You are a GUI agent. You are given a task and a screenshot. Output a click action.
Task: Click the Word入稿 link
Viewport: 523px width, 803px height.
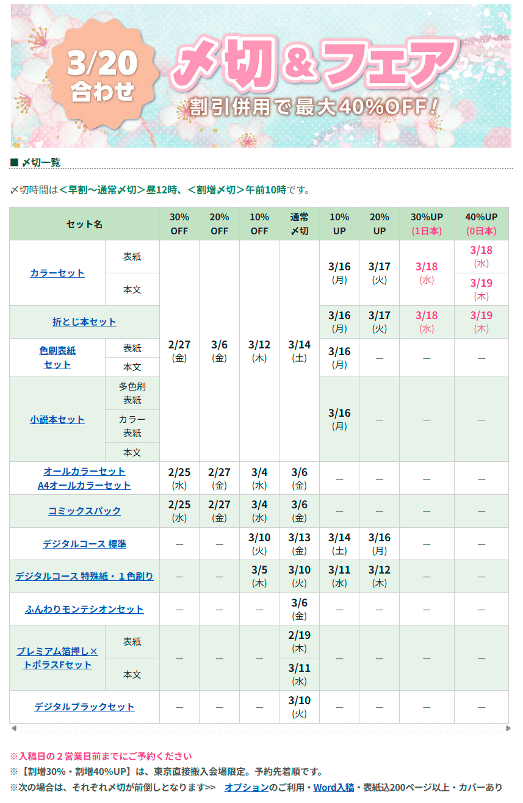click(333, 787)
